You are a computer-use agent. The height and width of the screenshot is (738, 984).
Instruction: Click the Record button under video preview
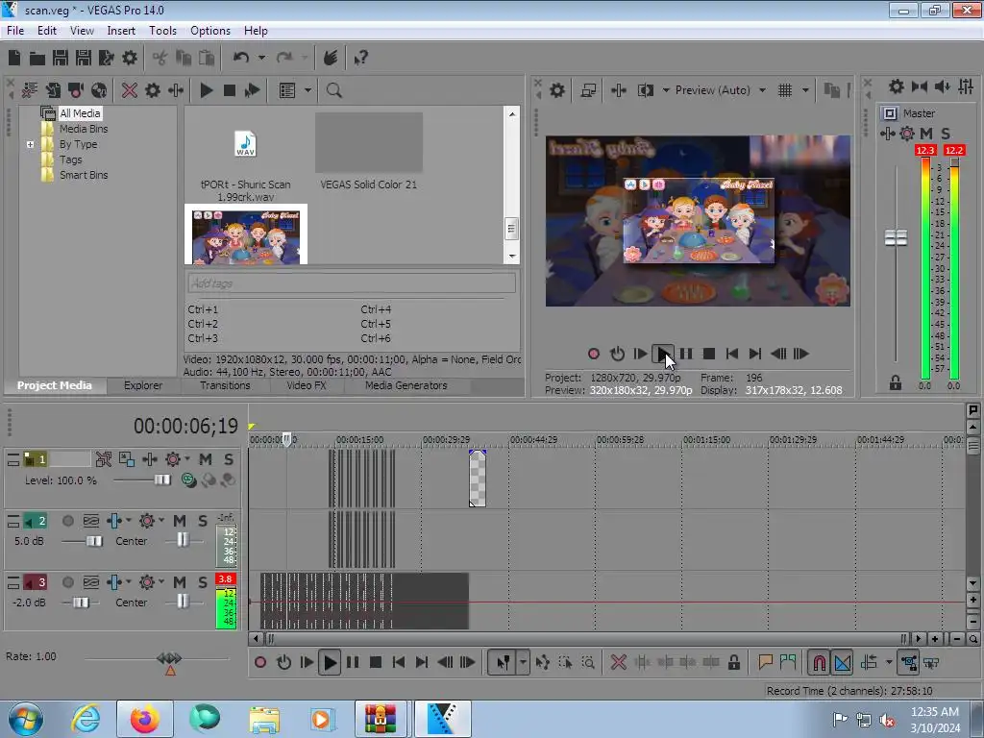click(x=594, y=354)
